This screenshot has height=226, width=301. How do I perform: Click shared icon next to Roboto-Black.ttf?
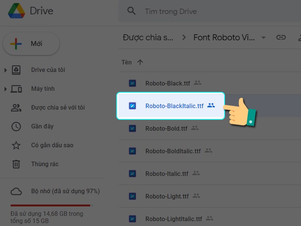(197, 83)
